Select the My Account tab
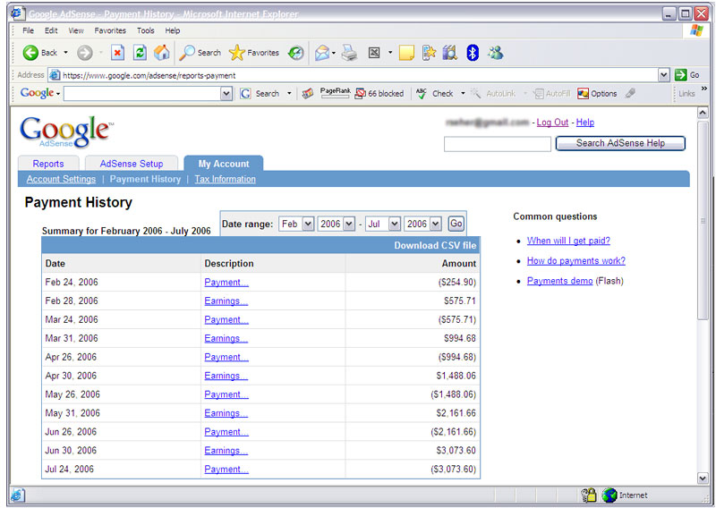 click(x=224, y=164)
